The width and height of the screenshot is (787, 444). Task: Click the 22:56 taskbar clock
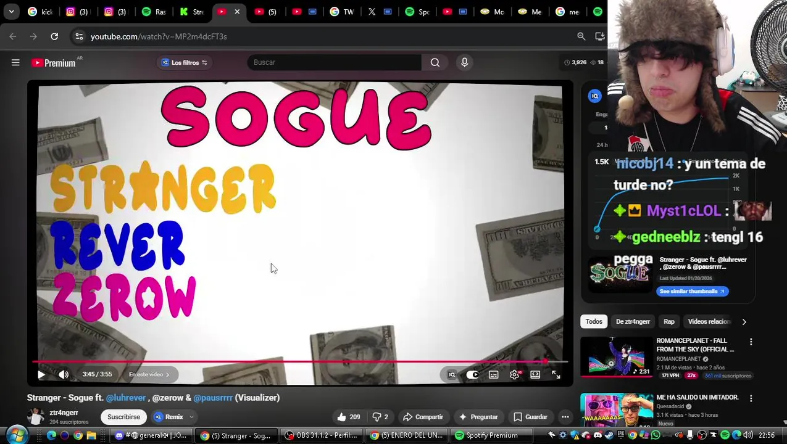[x=767, y=435]
